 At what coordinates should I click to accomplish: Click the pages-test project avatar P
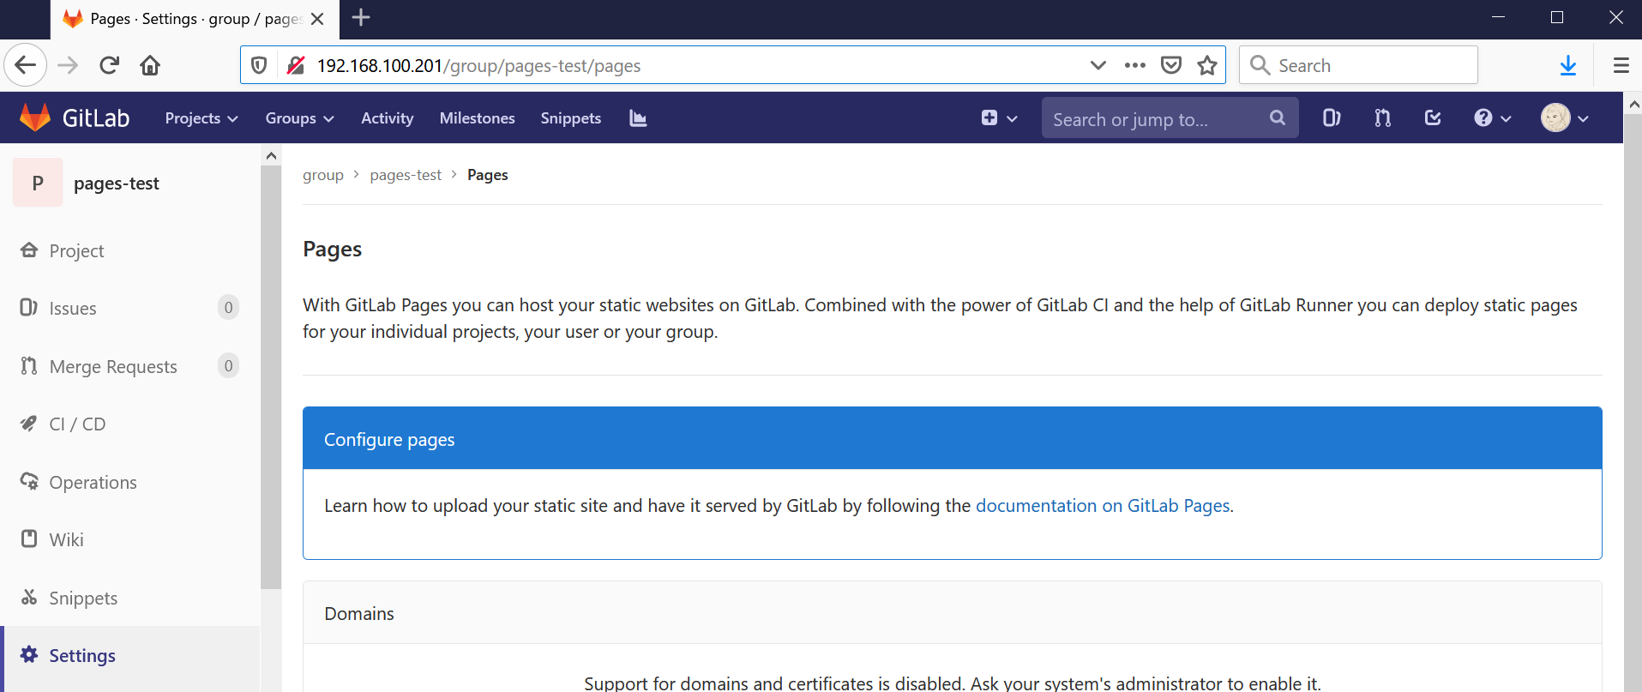click(x=38, y=183)
